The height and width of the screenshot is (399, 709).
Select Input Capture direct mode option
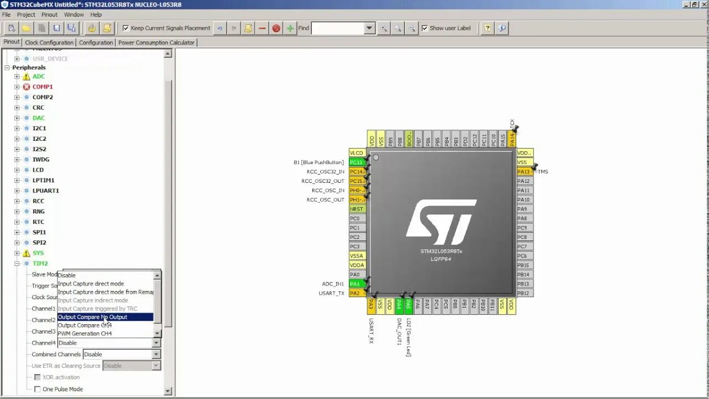click(105, 284)
